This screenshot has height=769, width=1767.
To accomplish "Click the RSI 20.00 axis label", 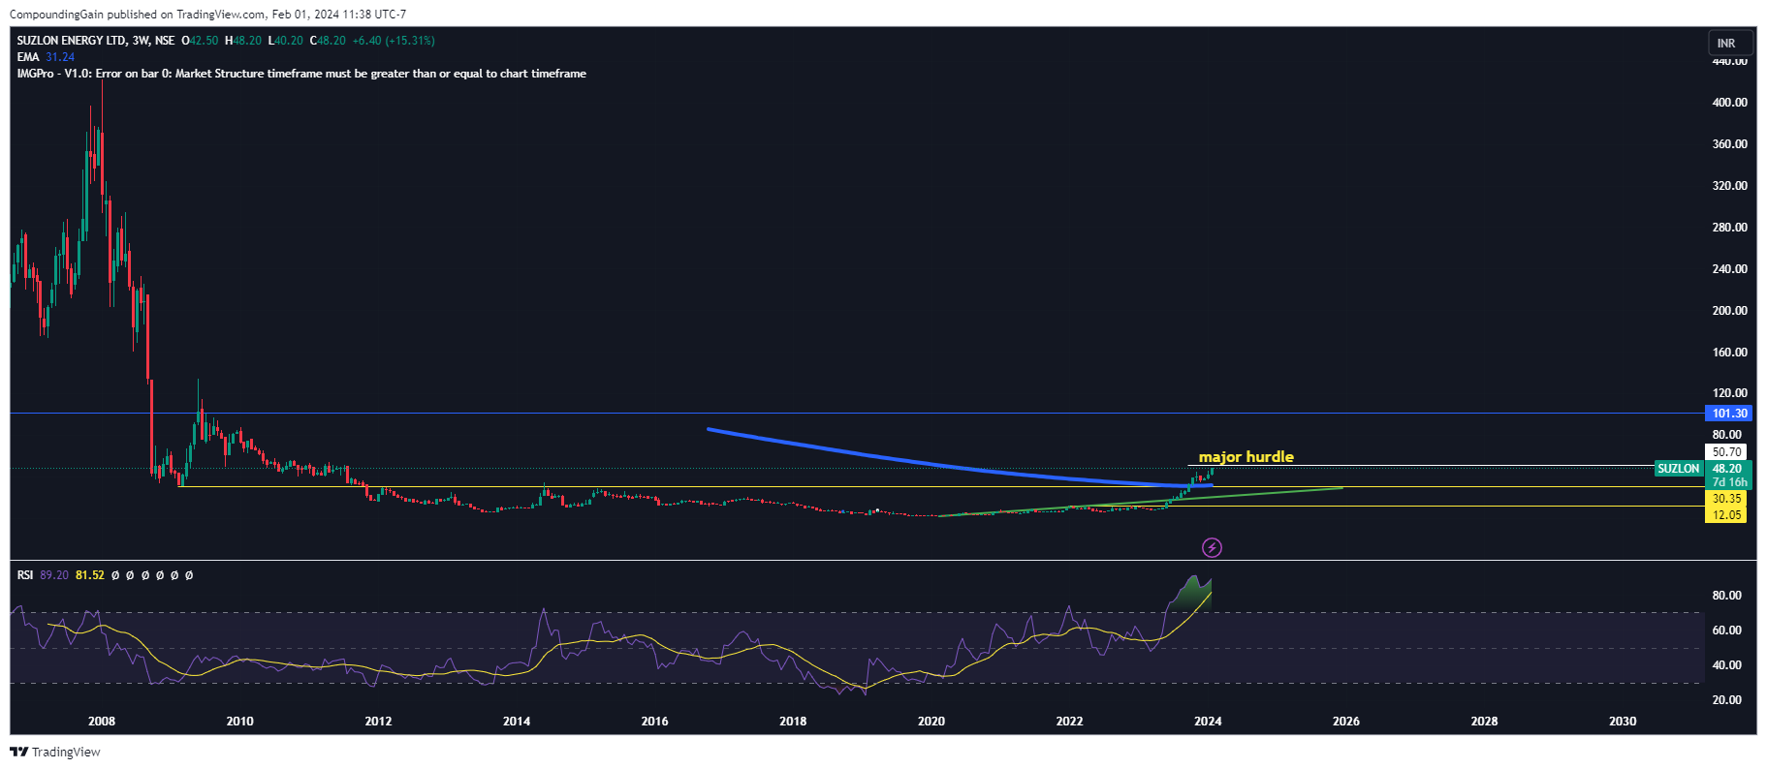I will coord(1727,700).
